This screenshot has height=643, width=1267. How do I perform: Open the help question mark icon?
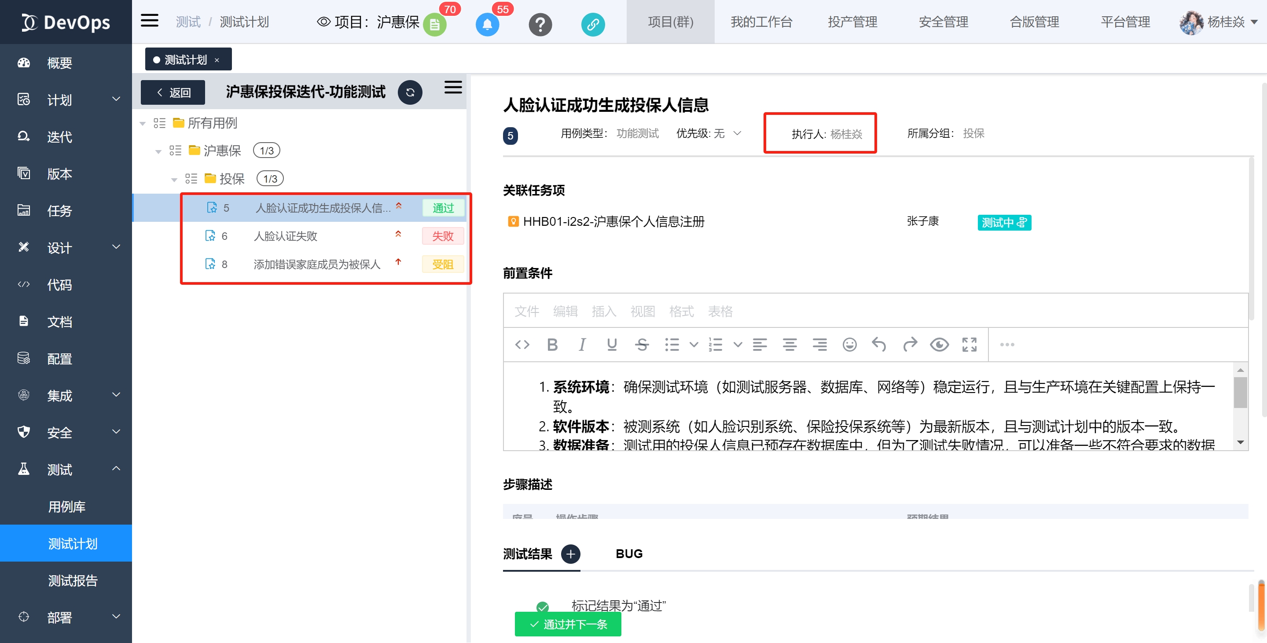(540, 24)
